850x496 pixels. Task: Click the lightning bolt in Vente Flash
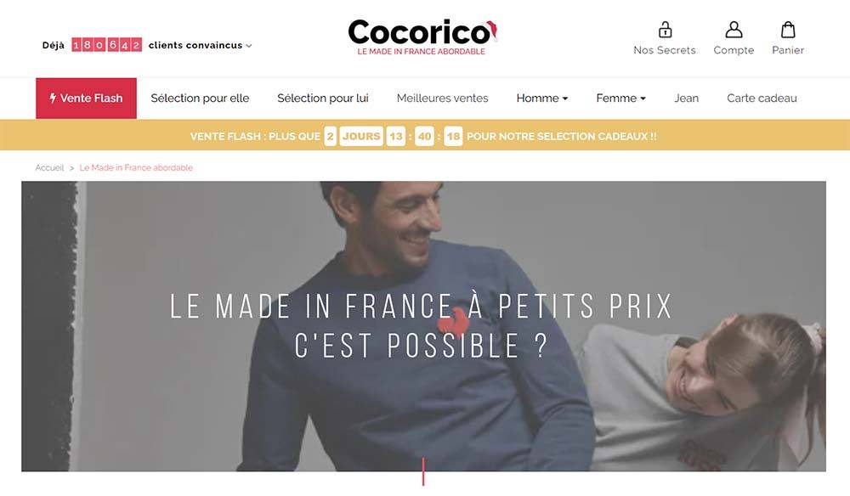point(53,98)
